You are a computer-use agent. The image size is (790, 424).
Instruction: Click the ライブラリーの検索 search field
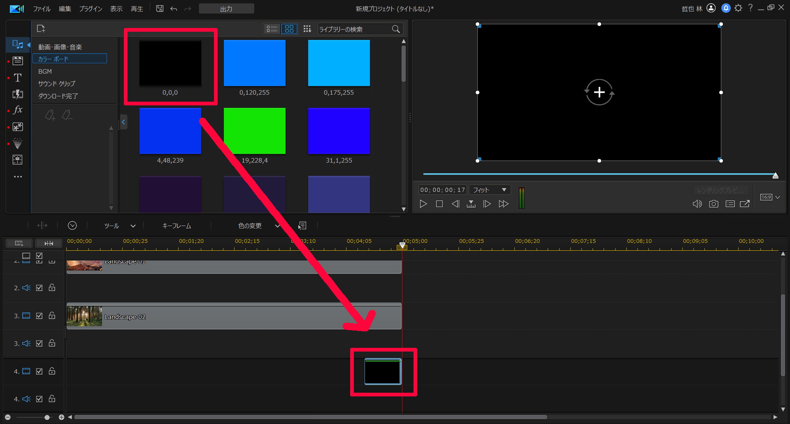click(x=354, y=29)
